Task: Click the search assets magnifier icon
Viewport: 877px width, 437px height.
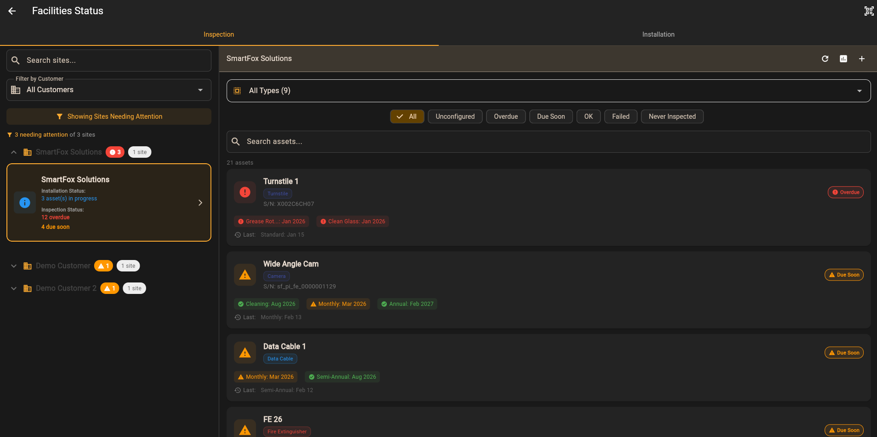Action: tap(236, 142)
